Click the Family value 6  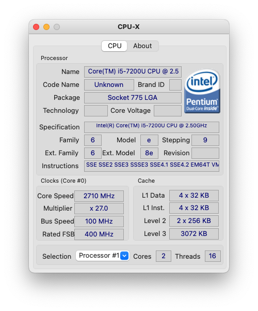pyautogui.click(x=93, y=140)
